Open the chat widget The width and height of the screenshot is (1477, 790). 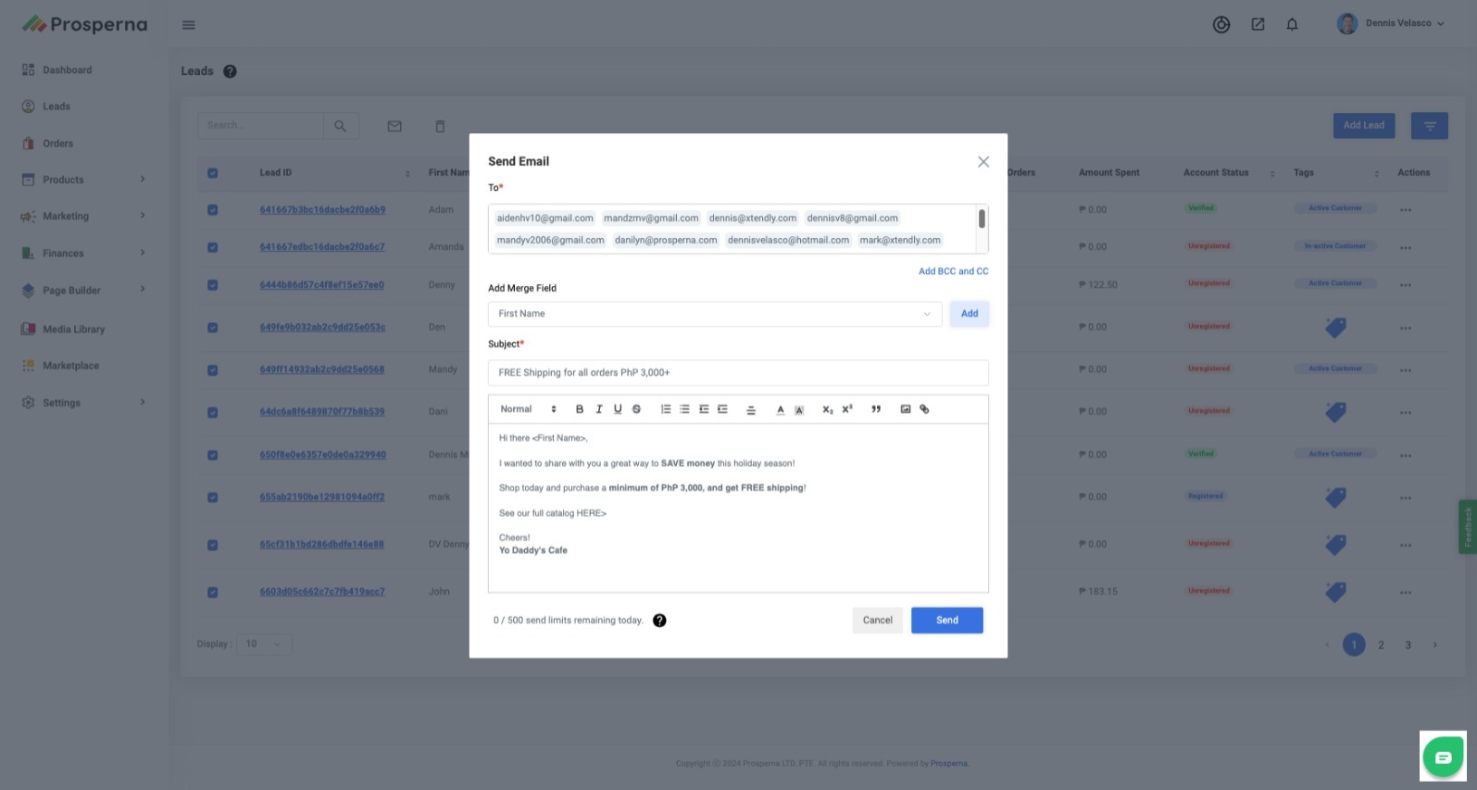coord(1443,757)
